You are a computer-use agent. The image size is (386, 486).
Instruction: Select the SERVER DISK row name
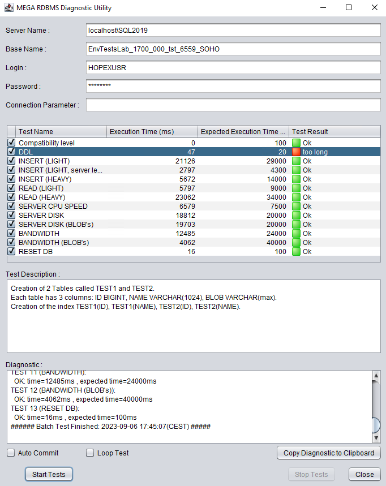(x=41, y=215)
